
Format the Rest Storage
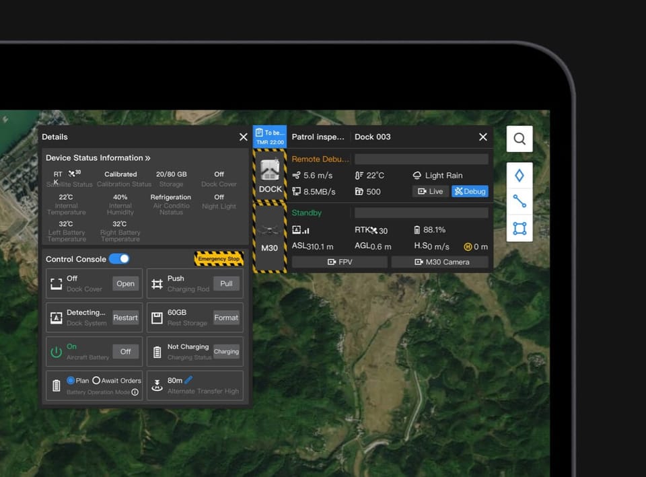[x=226, y=318]
